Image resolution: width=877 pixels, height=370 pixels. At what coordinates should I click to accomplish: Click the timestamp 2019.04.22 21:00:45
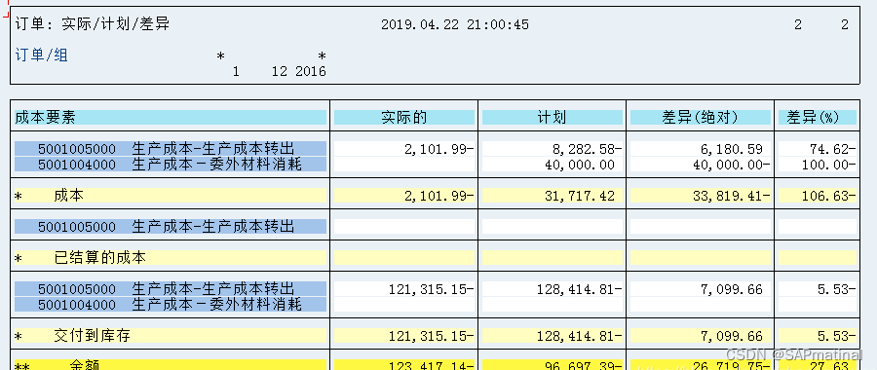(455, 24)
